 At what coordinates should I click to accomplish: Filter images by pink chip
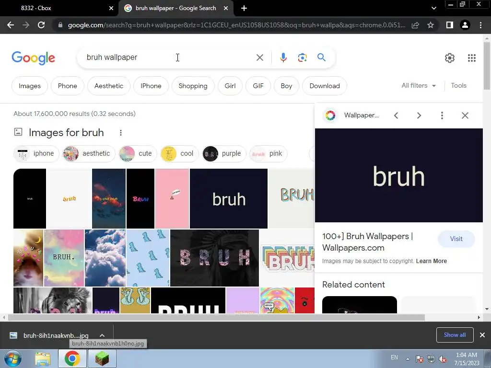pyautogui.click(x=268, y=154)
